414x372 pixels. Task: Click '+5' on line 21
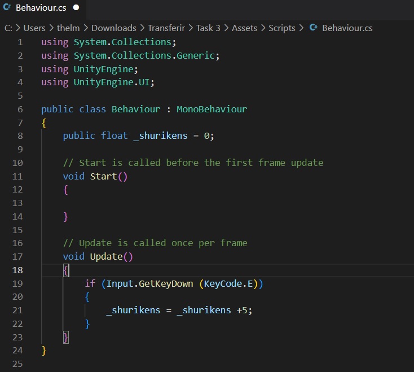242,310
